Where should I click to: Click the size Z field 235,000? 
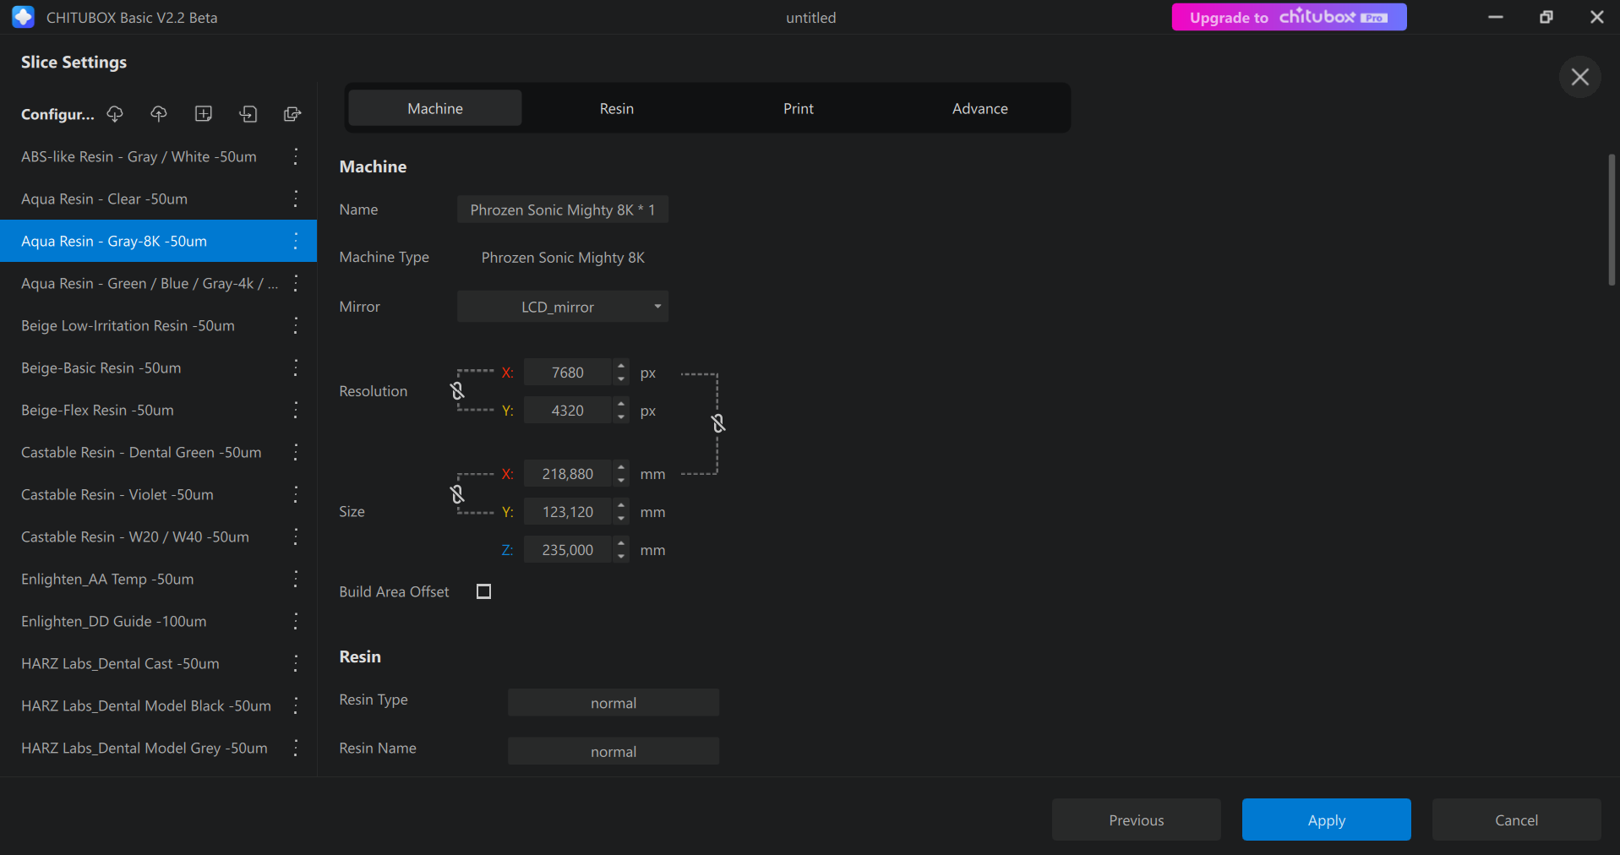click(568, 550)
